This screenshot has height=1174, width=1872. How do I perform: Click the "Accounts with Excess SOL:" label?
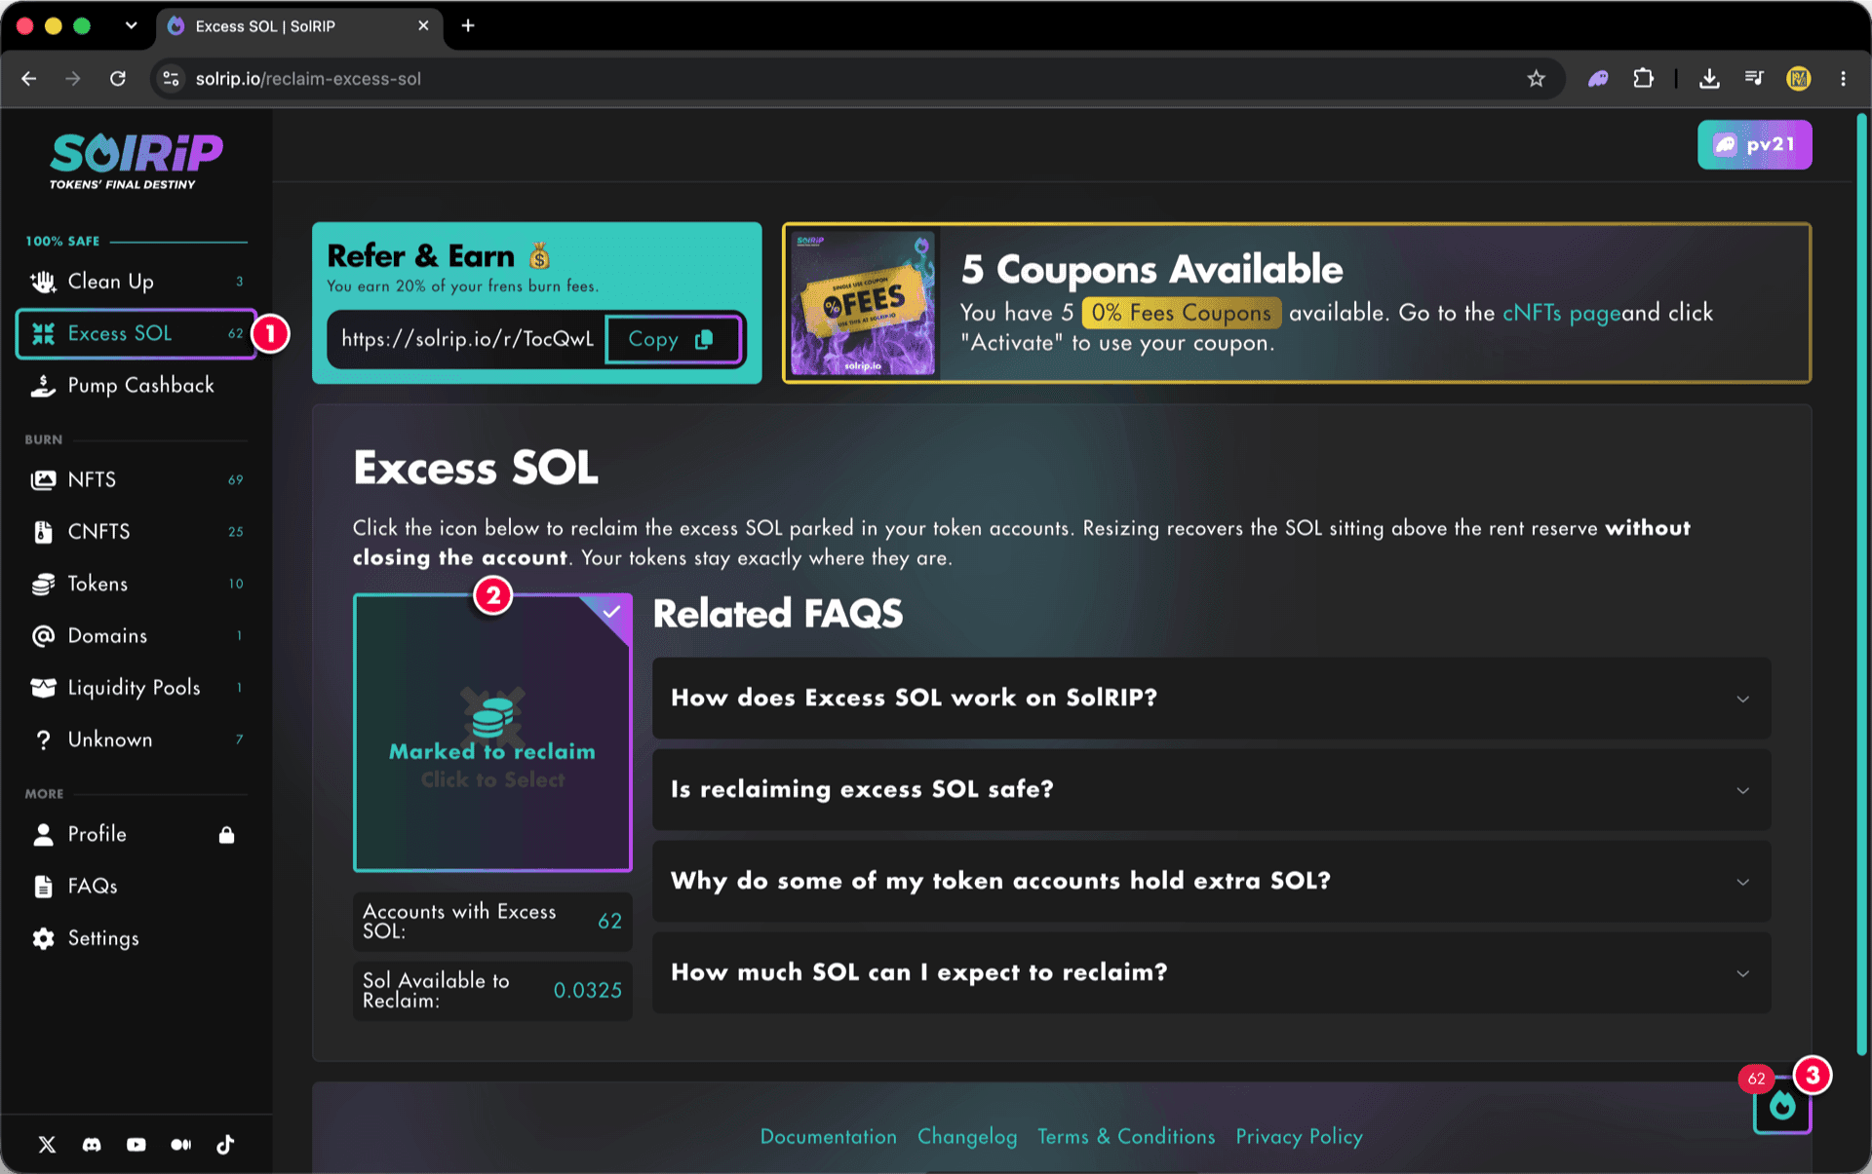(x=459, y=921)
